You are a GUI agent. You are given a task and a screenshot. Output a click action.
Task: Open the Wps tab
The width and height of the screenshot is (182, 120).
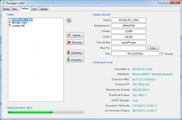tap(14, 9)
